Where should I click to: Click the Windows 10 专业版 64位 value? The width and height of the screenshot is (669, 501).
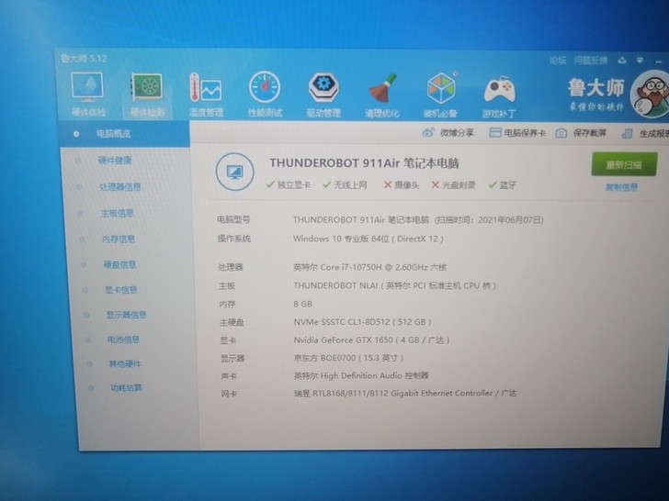tap(369, 239)
